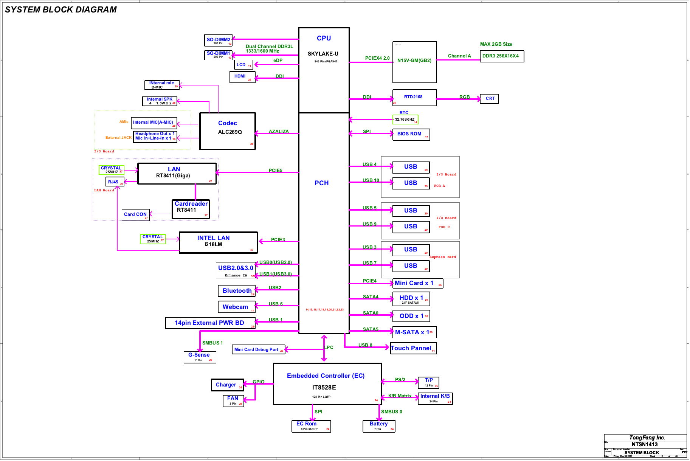Click the DDR3 256X16X4 memory box
Image resolution: width=690 pixels, height=461 pixels.
click(502, 56)
